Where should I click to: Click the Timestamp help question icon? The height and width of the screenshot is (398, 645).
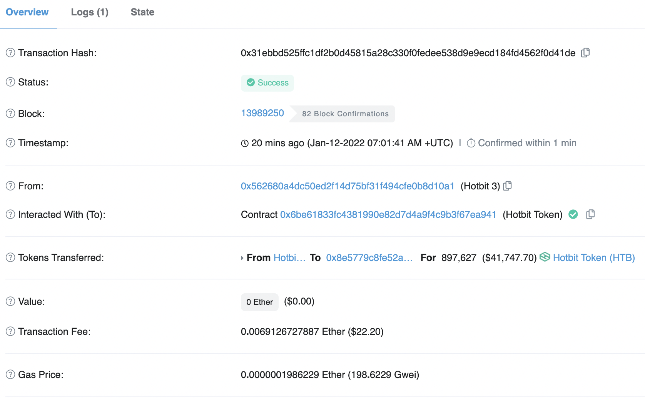(x=10, y=143)
